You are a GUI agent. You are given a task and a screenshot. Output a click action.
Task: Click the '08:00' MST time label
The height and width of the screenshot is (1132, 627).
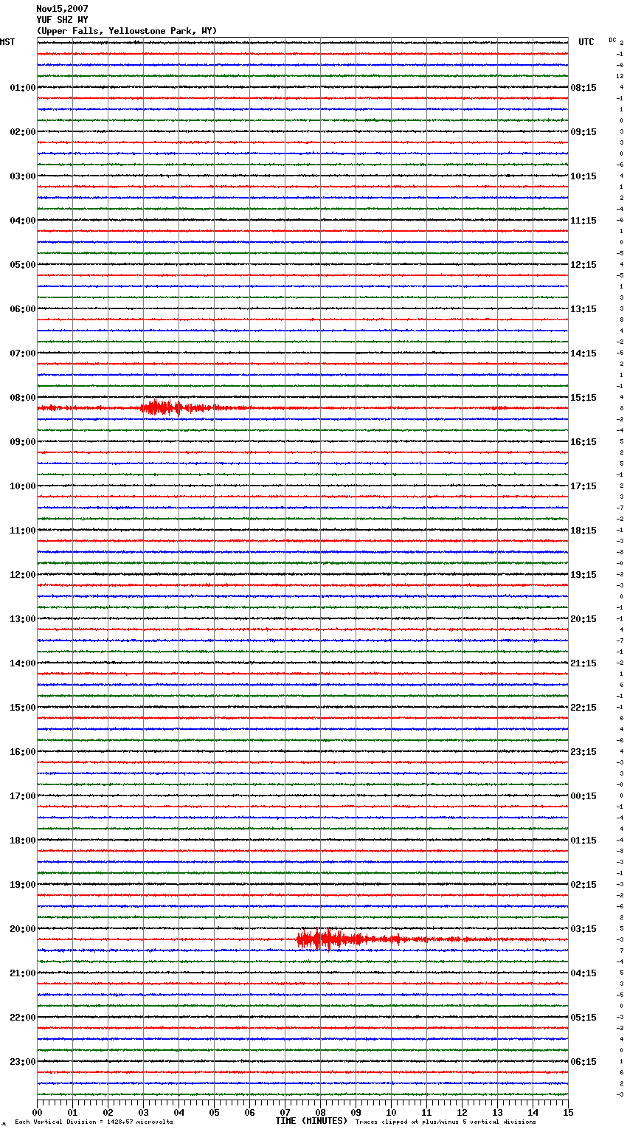coord(23,398)
